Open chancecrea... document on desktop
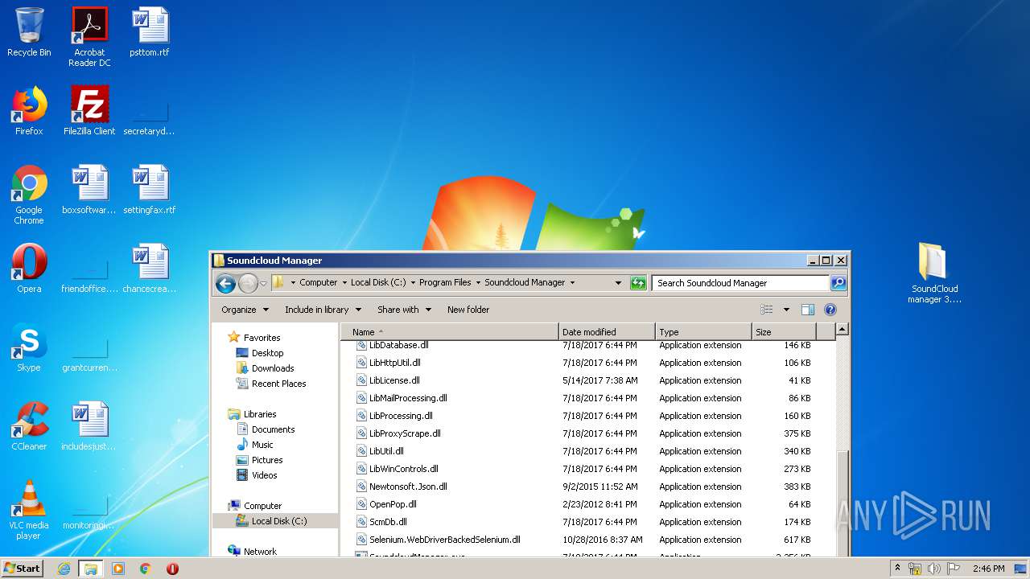The height and width of the screenshot is (579, 1030). (x=150, y=269)
